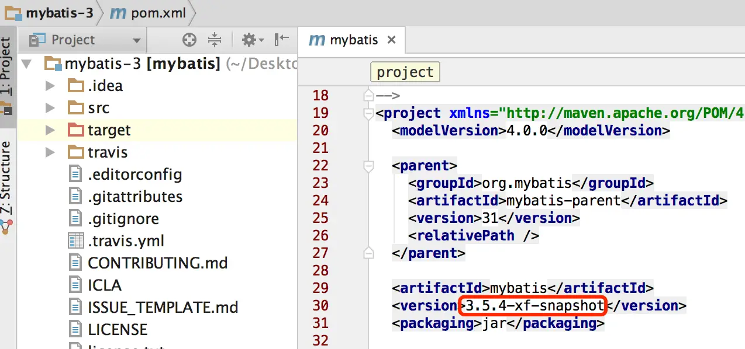This screenshot has width=745, height=349.
Task: Select ISSUE_TEMPLATE.md in the project tree
Action: click(x=163, y=308)
